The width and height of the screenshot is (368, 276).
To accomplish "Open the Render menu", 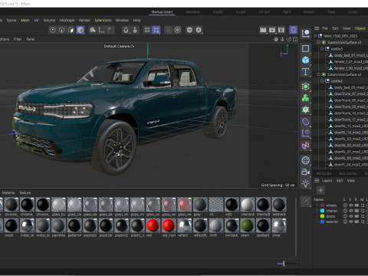I will coord(84,20).
